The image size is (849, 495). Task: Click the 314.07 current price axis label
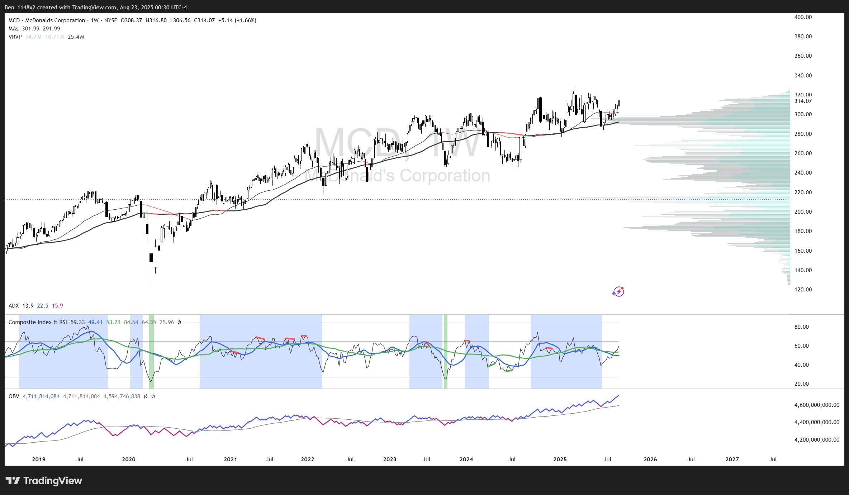pyautogui.click(x=803, y=101)
